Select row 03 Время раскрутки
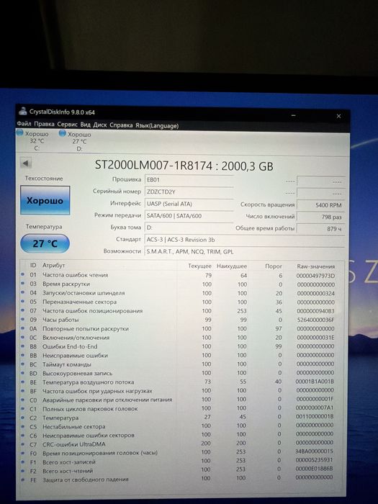 coord(181,284)
